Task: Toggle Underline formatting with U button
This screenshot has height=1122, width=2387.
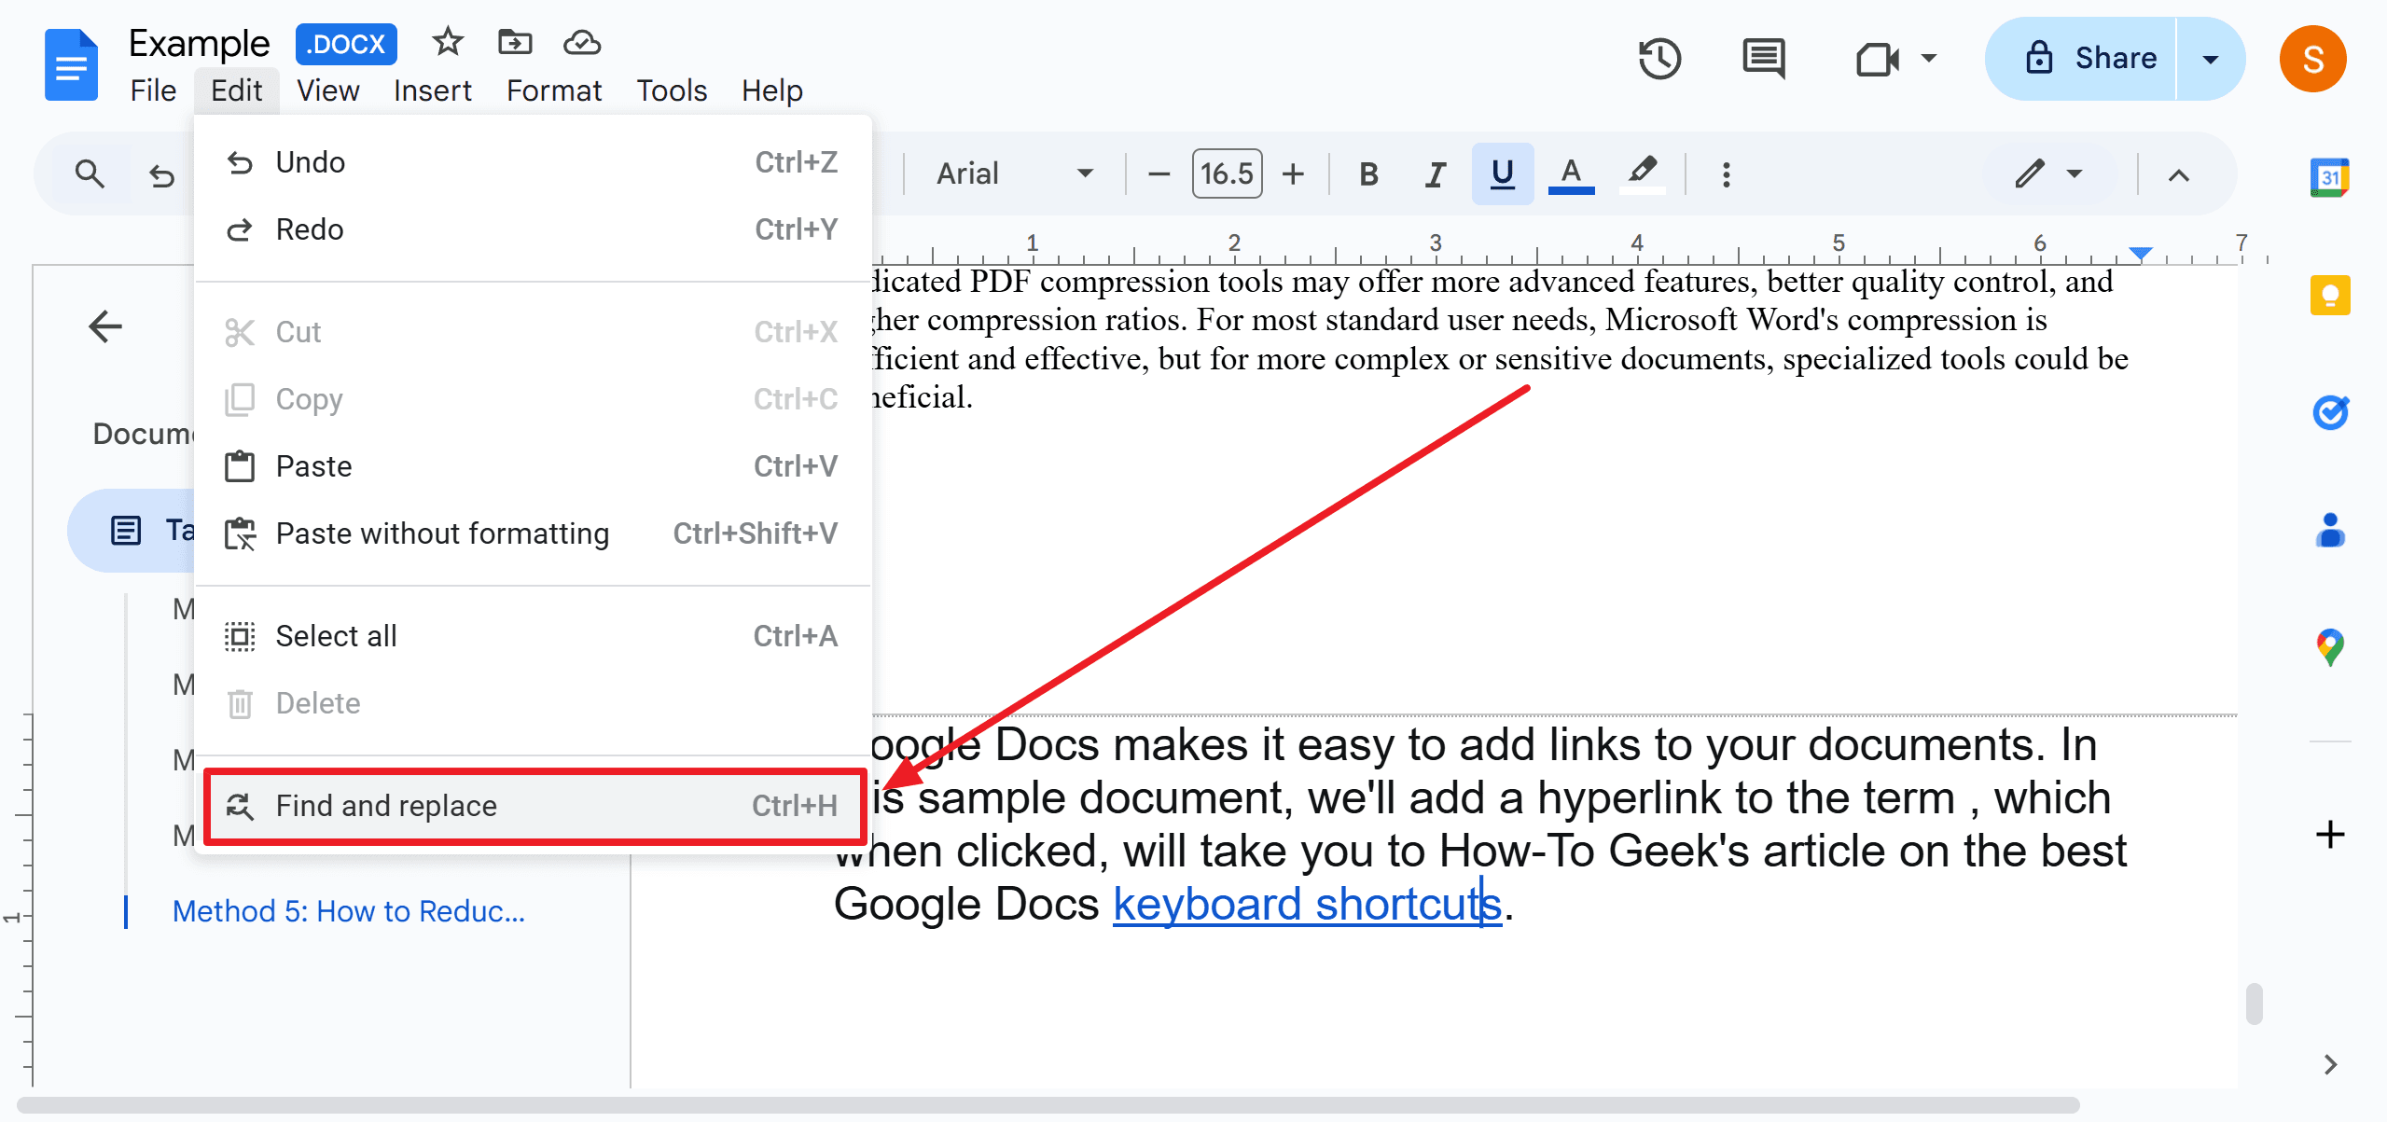Action: tap(1506, 173)
